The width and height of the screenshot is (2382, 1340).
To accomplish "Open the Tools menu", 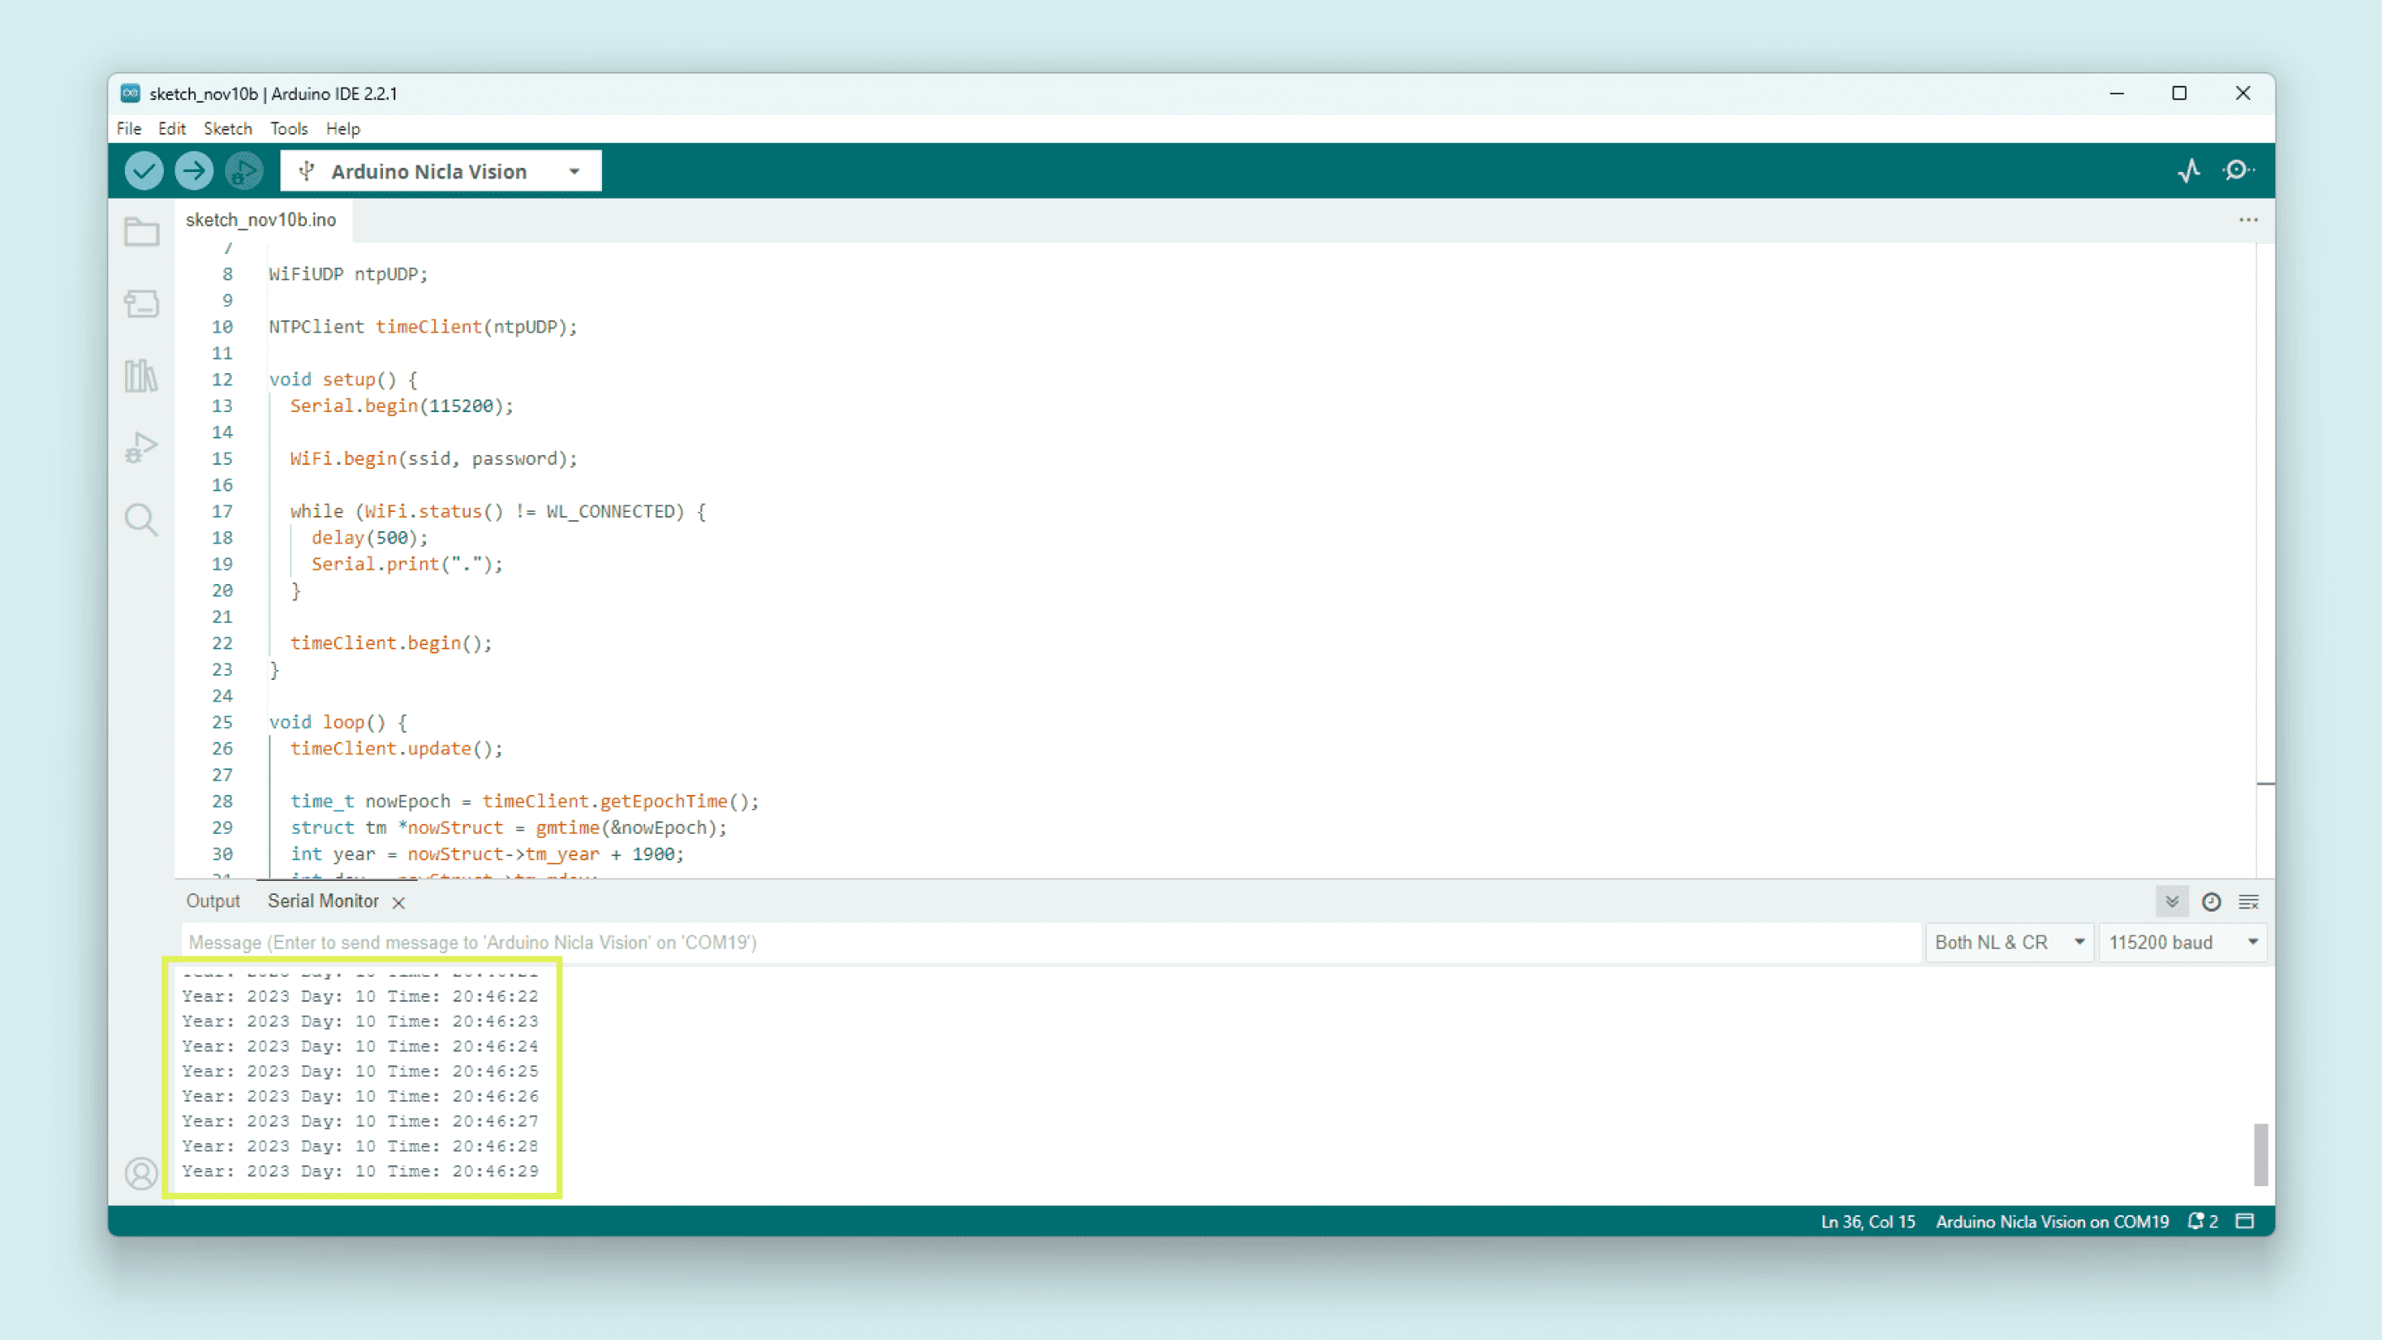I will [289, 128].
